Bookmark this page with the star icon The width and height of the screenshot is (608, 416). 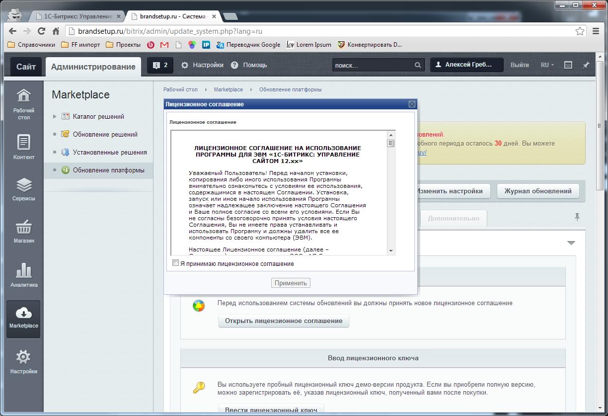pyautogui.click(x=580, y=31)
